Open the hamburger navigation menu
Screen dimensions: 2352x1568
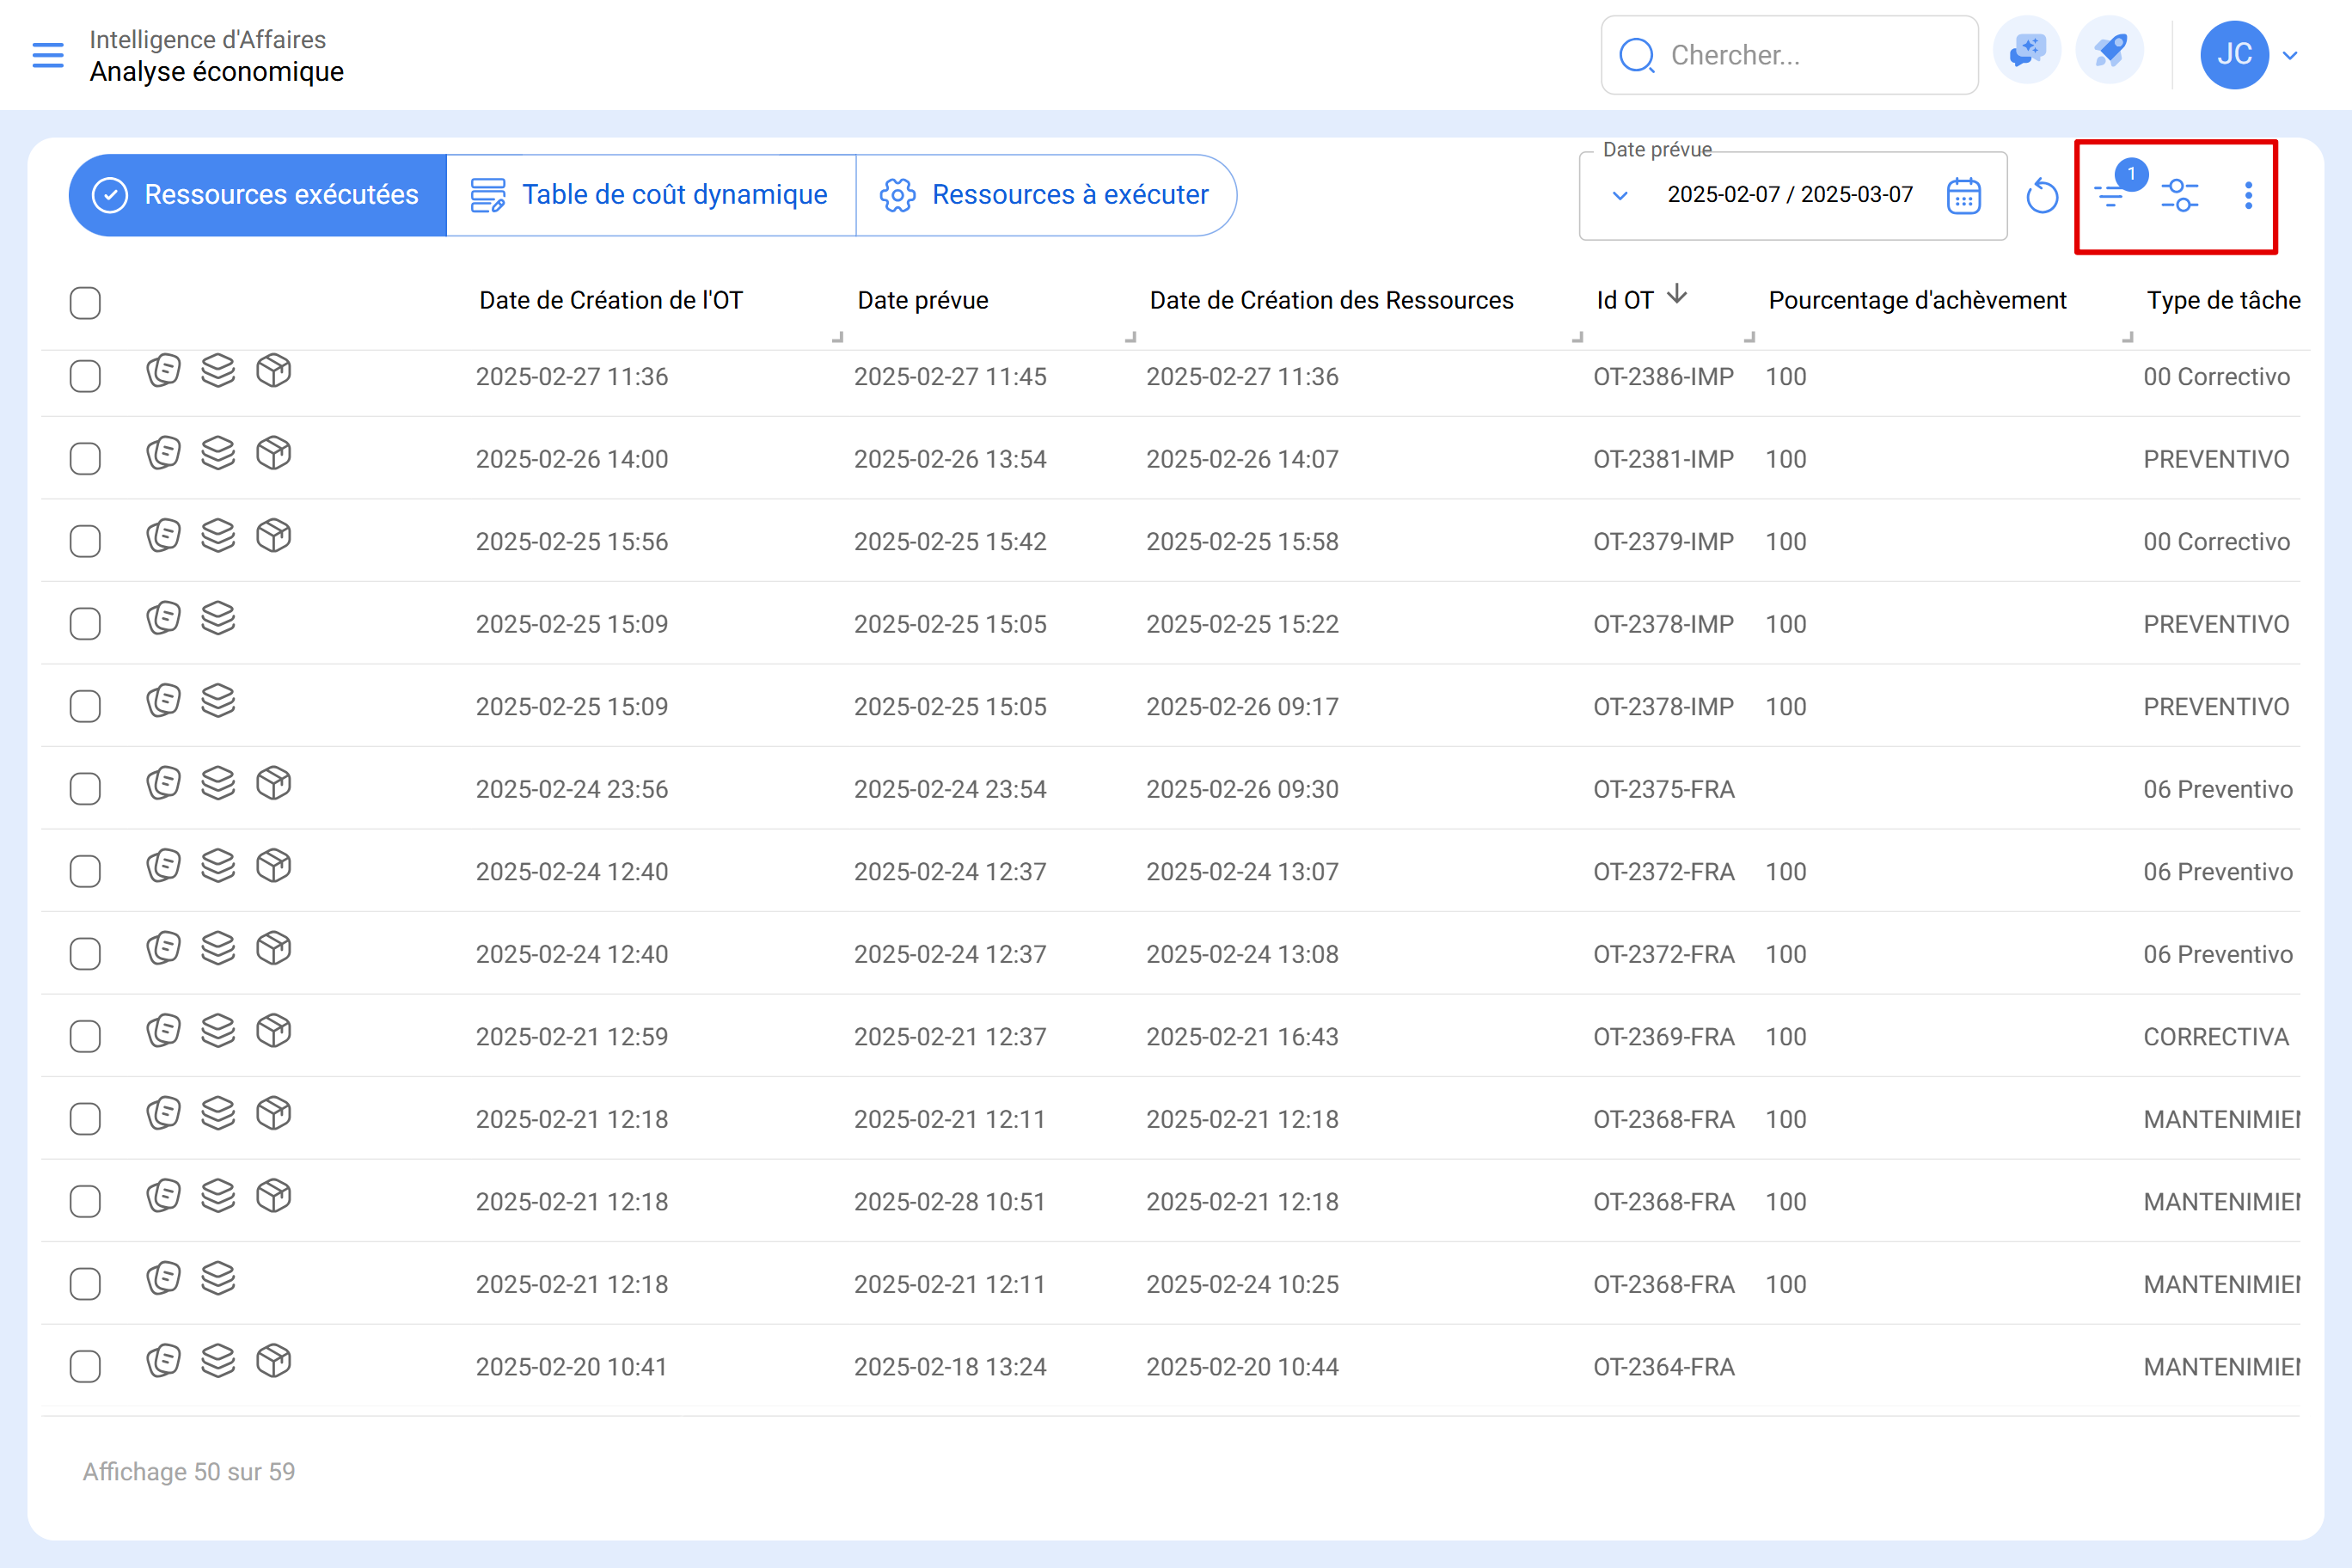tap(47, 55)
